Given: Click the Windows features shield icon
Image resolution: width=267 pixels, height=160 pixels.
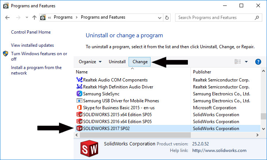Looking at the screenshot, I should tap(5, 54).
